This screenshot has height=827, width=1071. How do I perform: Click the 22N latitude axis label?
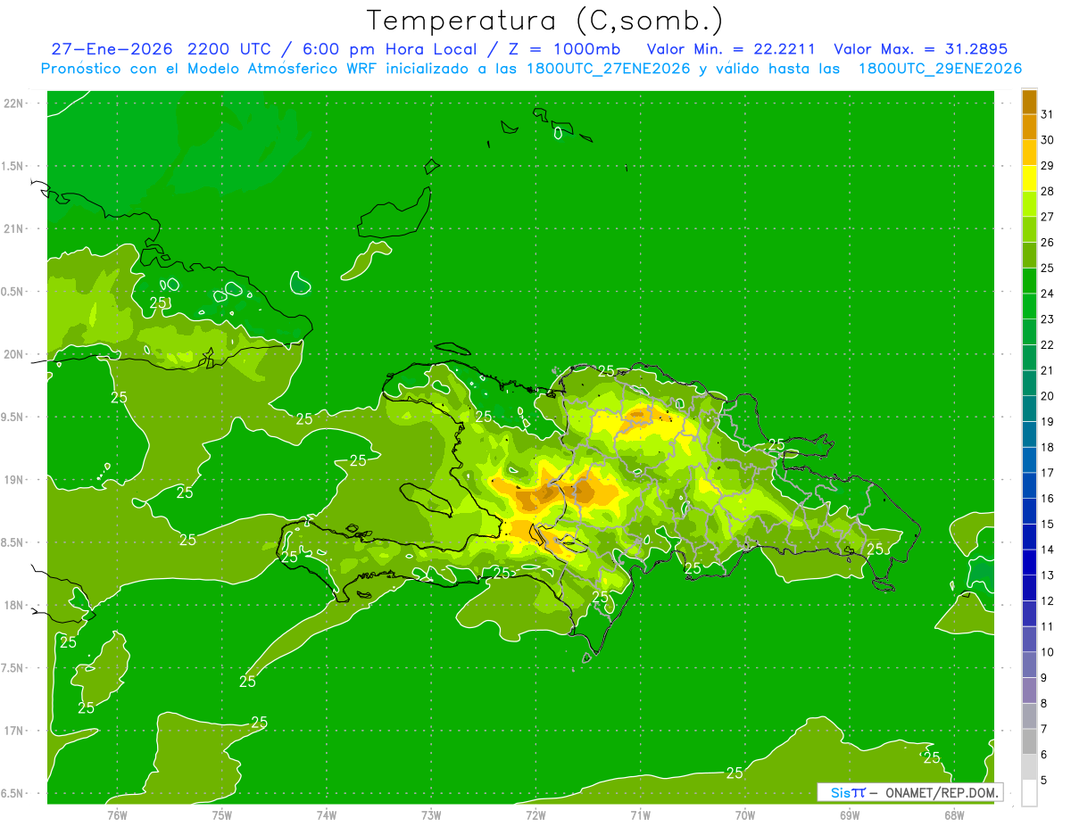click(13, 103)
